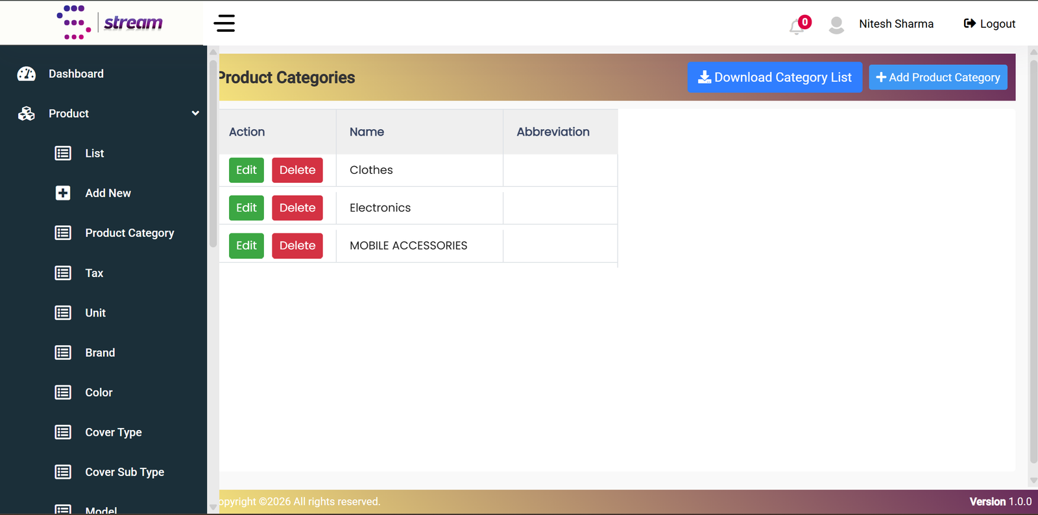This screenshot has height=515, width=1038.
Task: Click the Dashboard gauge icon
Action: 27,74
